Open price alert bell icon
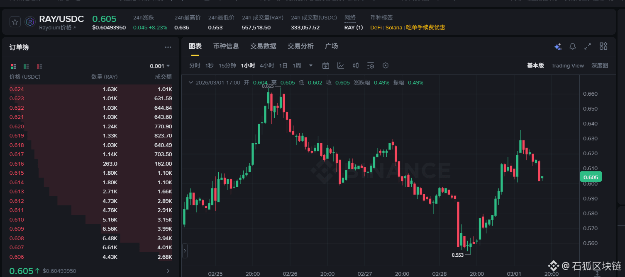Viewport: 625px width, 277px height. (x=572, y=46)
